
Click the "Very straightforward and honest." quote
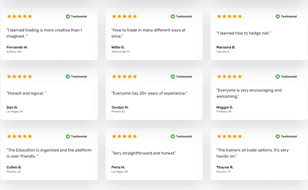(144, 153)
